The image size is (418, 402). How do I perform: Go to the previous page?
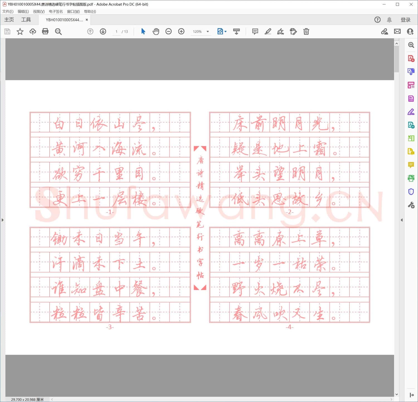(x=90, y=31)
